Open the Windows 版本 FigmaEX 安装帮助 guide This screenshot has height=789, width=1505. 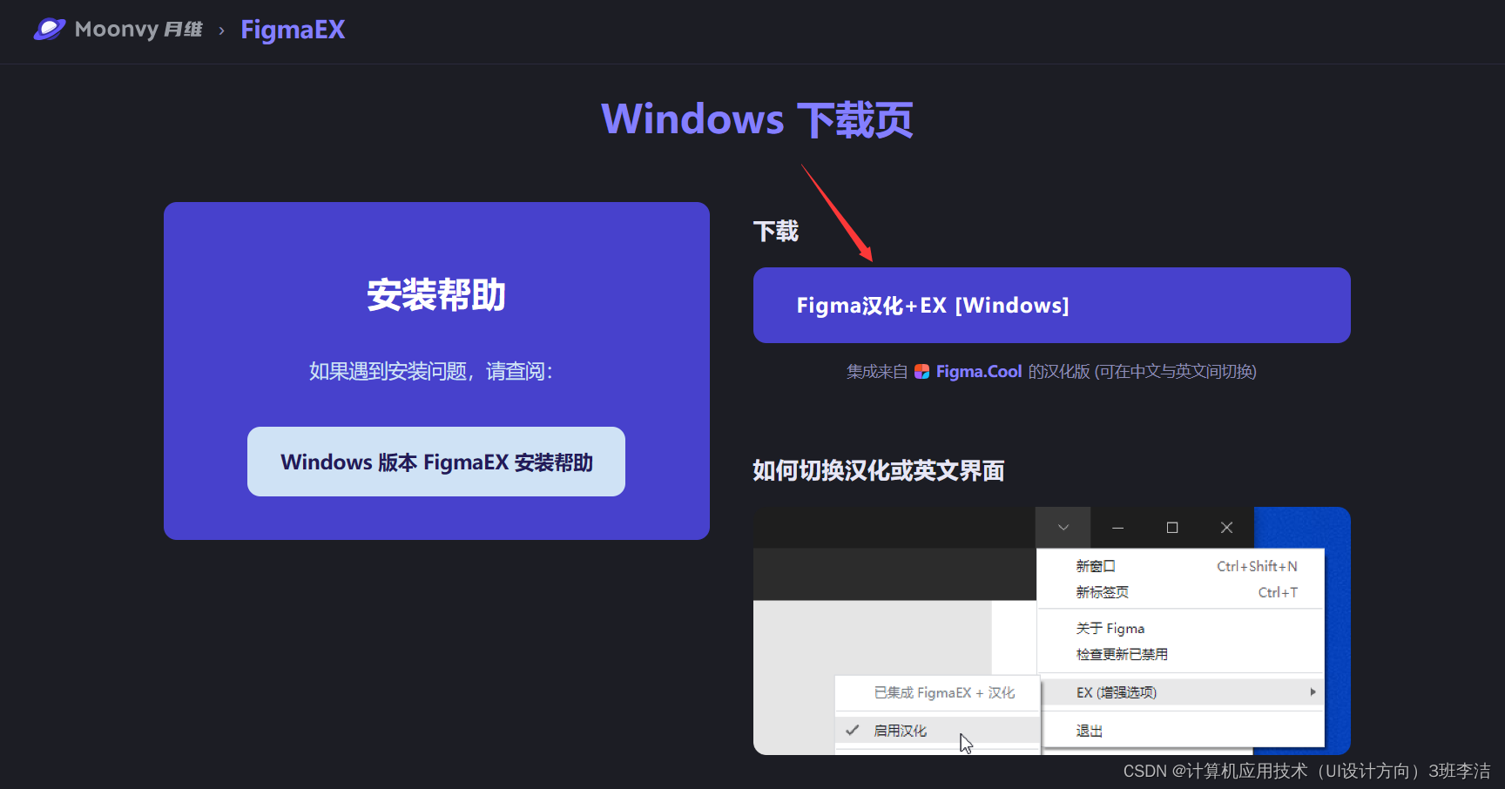pos(435,462)
